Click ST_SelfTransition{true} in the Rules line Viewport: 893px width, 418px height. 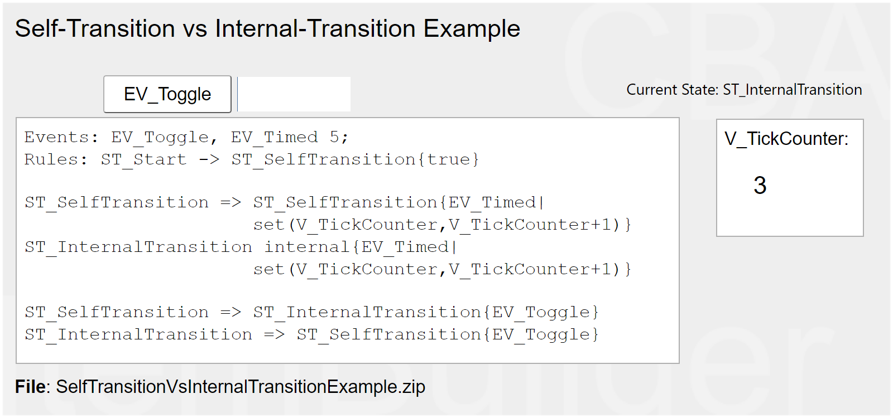click(x=355, y=159)
